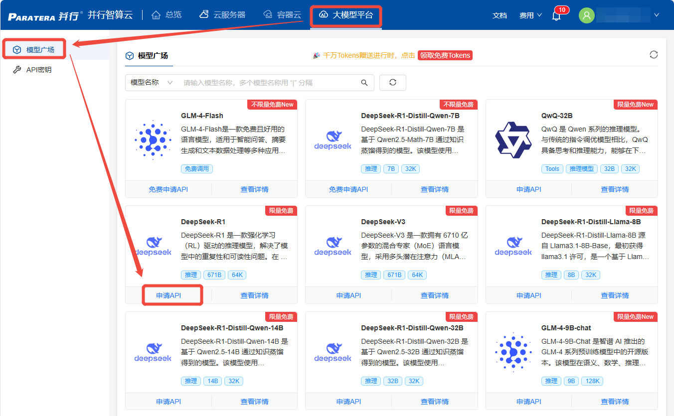Click the 免费调用 tag on GLM-4-Flash
The height and width of the screenshot is (416, 674).
pyautogui.click(x=197, y=169)
